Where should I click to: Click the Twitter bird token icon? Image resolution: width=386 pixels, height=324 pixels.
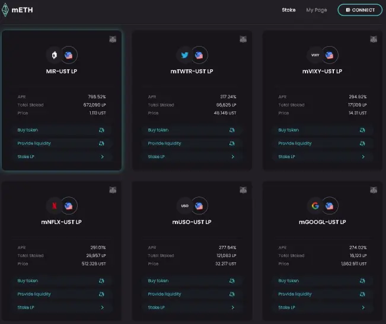tap(184, 55)
